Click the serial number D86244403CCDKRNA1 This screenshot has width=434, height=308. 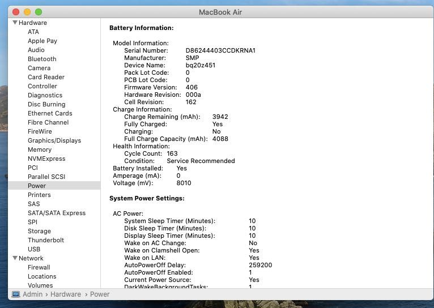click(220, 50)
